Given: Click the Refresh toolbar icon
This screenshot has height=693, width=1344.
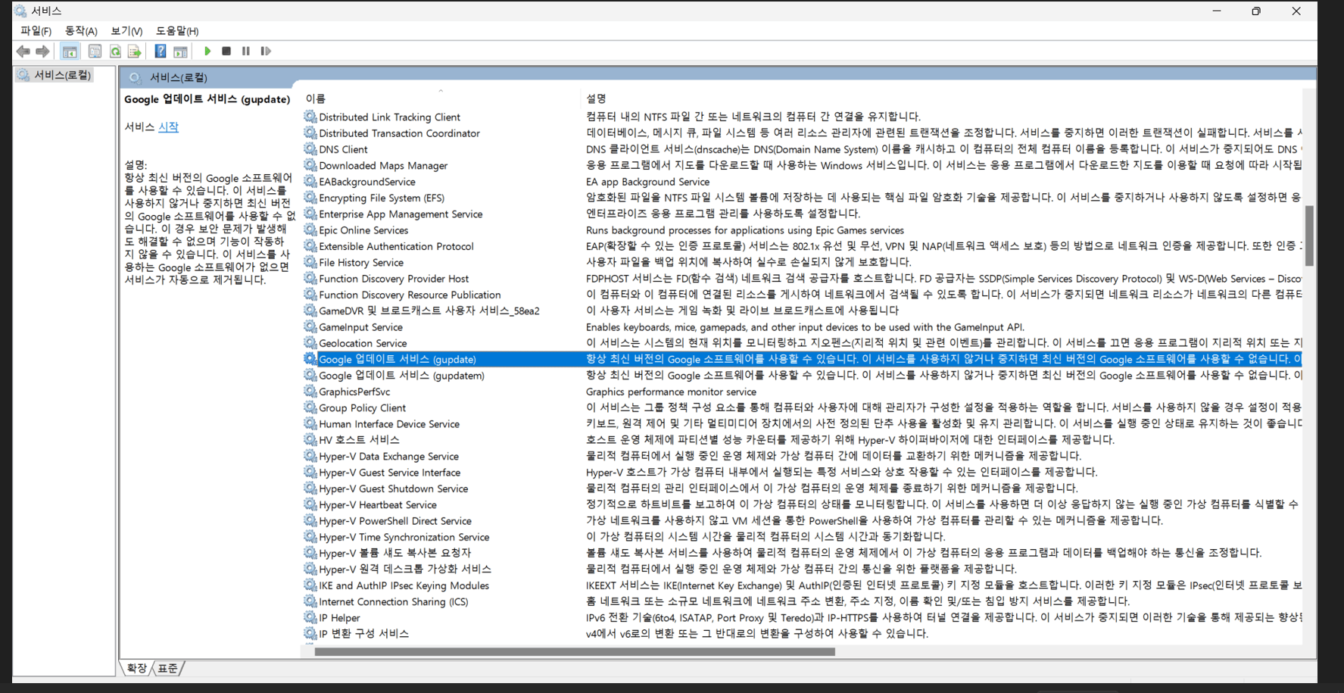Looking at the screenshot, I should (x=115, y=52).
